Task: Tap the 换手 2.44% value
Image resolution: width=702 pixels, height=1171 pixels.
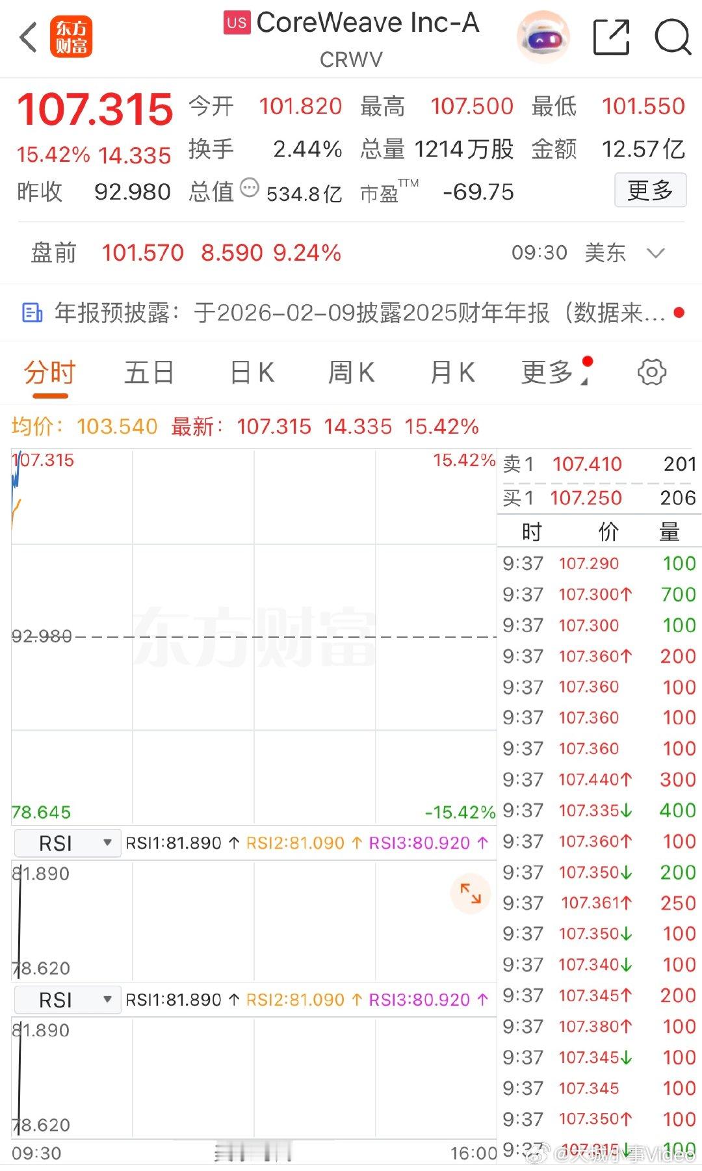Action: tap(307, 149)
